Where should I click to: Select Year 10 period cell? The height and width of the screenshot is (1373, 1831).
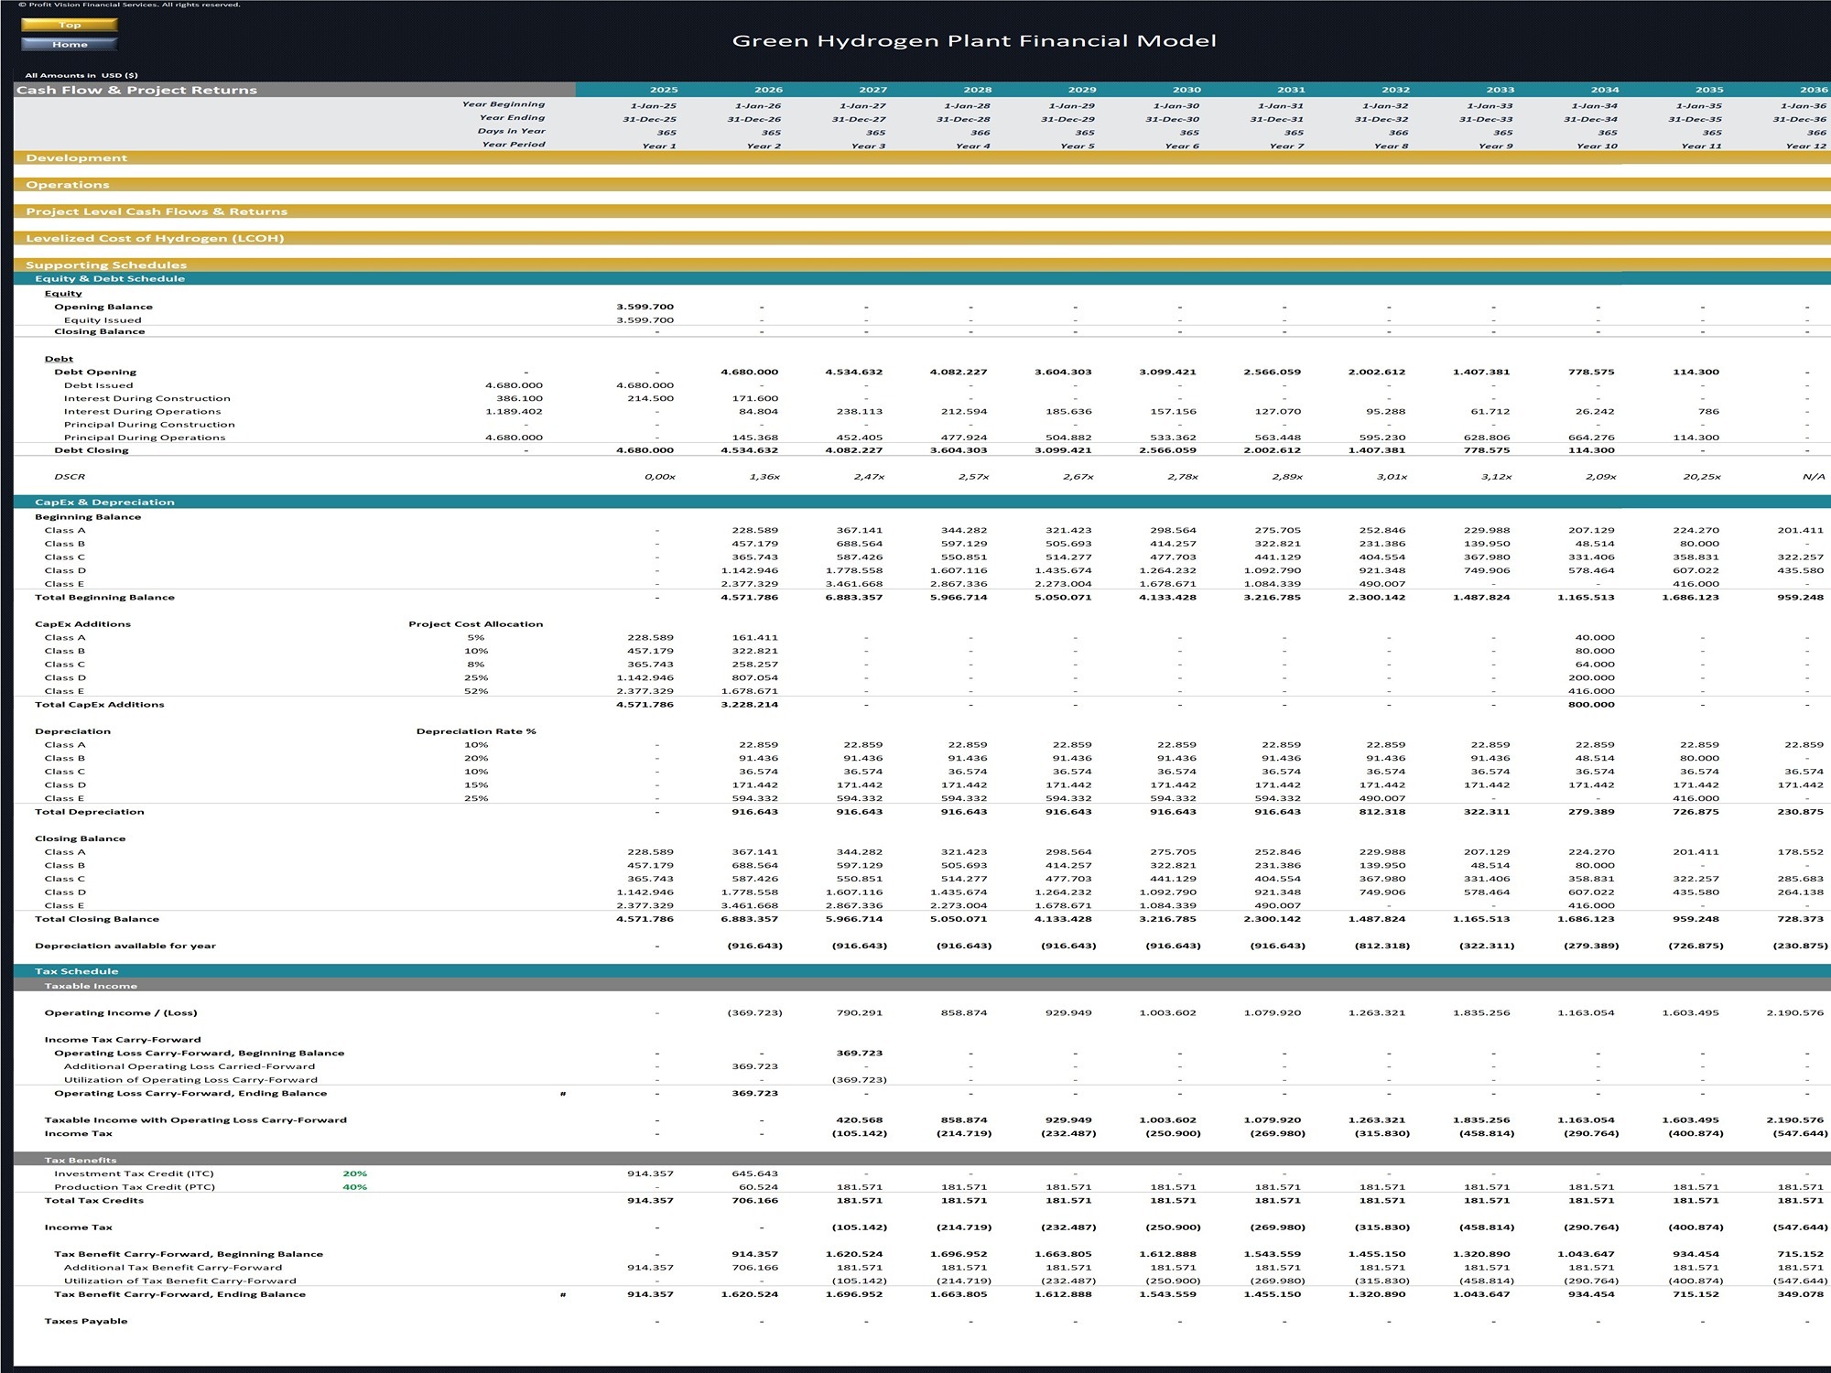coord(1598,146)
